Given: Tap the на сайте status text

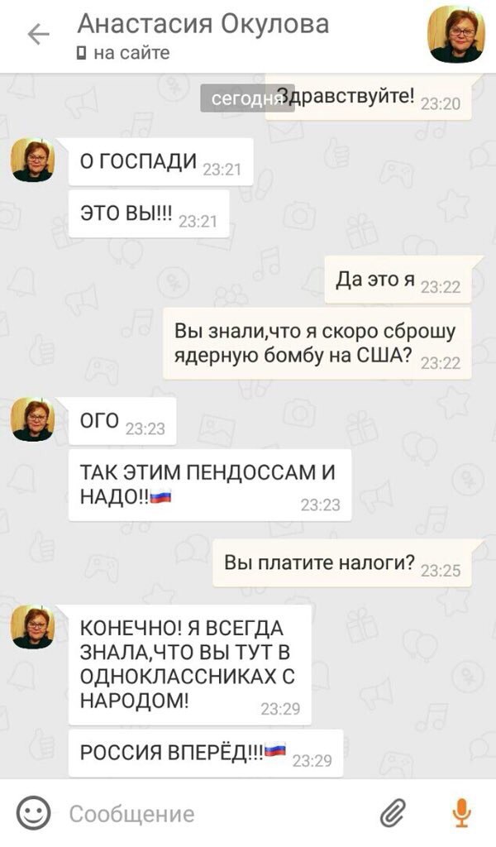Looking at the screenshot, I should tap(131, 53).
